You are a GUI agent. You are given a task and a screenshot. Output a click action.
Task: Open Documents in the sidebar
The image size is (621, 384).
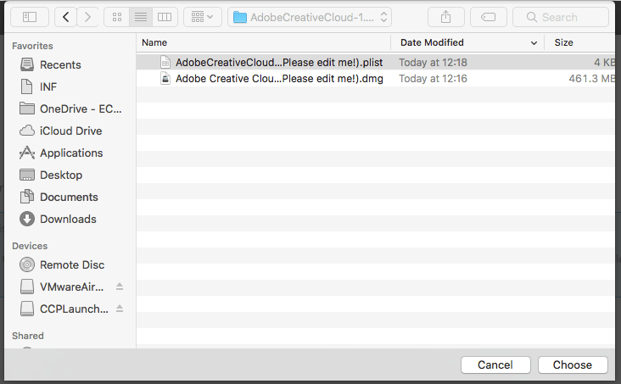69,198
